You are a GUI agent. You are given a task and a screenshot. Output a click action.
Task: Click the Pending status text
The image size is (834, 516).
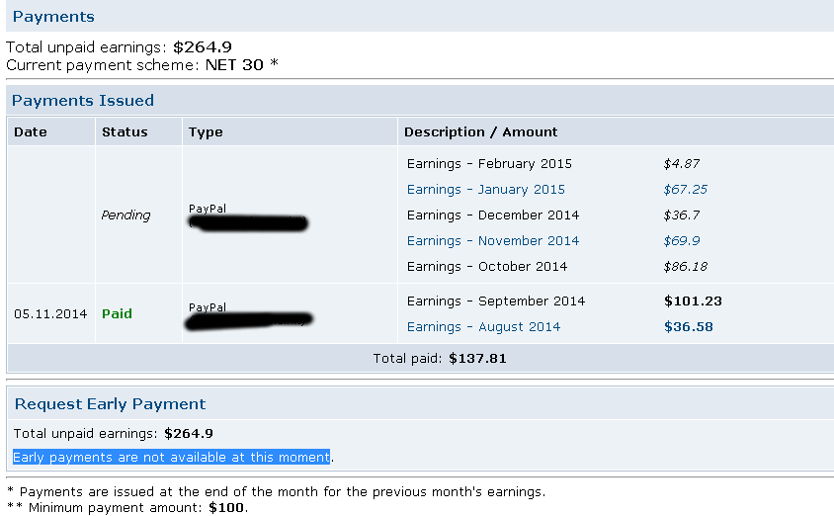(x=125, y=215)
